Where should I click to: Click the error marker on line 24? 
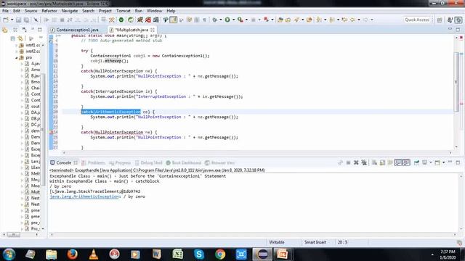(x=51, y=132)
